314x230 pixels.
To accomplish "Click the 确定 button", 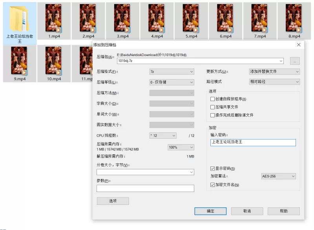I will 210,211.
